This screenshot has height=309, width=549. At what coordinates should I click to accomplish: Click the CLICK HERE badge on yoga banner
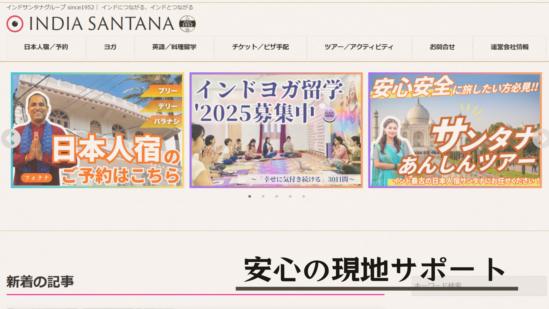click(x=329, y=115)
